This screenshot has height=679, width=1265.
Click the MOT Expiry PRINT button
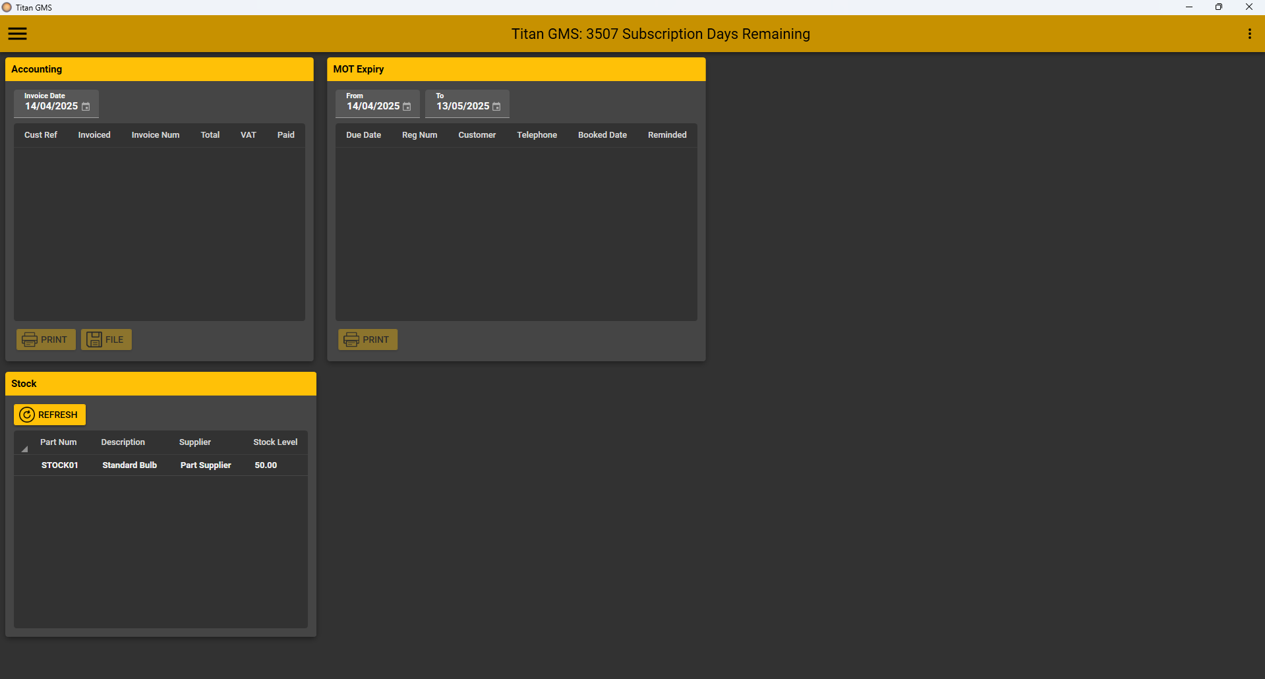368,339
